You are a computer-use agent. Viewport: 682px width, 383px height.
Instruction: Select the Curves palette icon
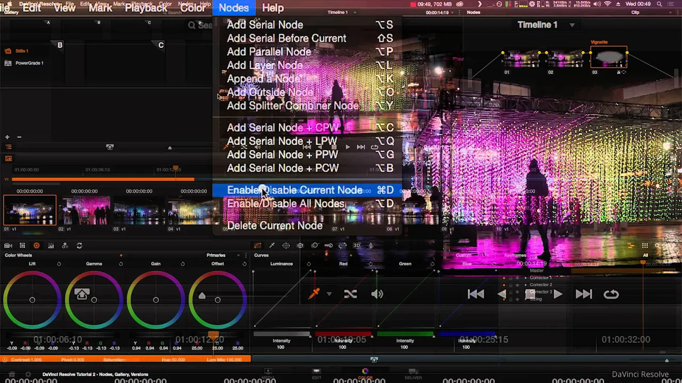point(257,245)
